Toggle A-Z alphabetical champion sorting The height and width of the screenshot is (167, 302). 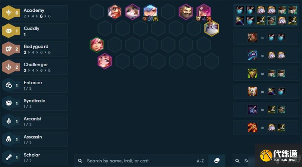[x=200, y=161]
